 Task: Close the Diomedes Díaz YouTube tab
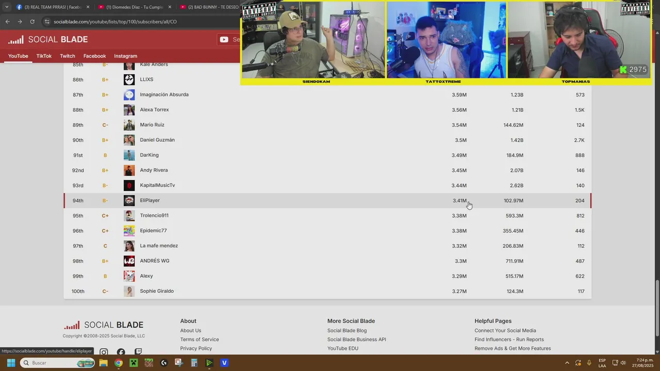[x=170, y=7]
